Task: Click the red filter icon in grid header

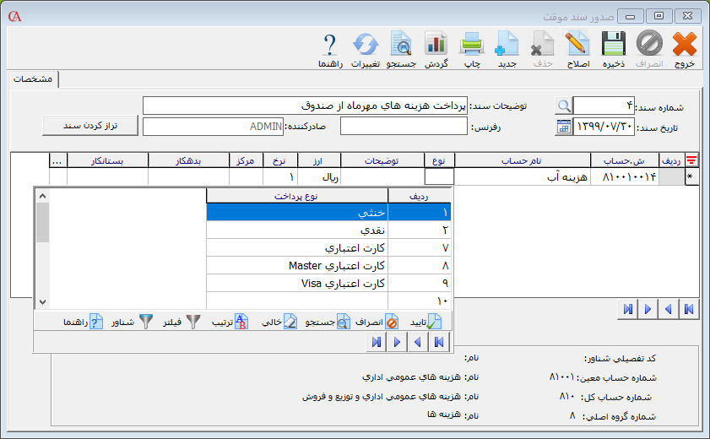Action: (x=691, y=160)
